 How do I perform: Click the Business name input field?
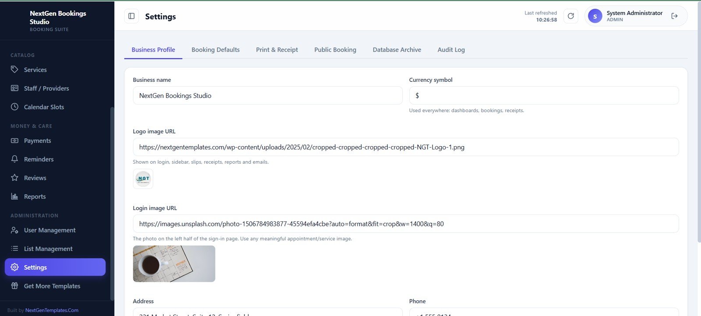point(268,95)
